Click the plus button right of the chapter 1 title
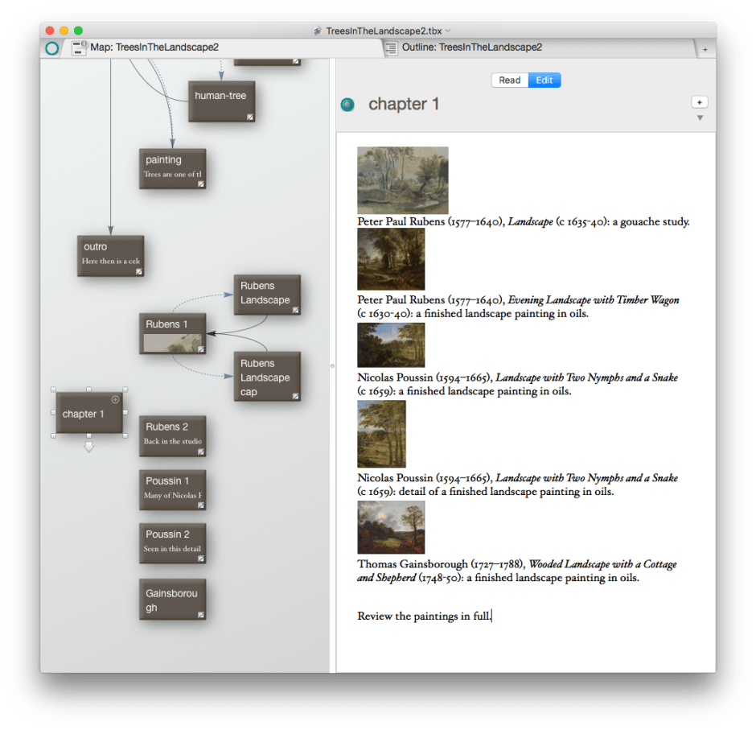 (x=700, y=102)
